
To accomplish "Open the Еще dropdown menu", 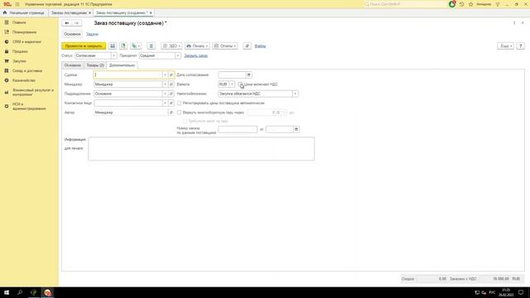I will pos(505,46).
